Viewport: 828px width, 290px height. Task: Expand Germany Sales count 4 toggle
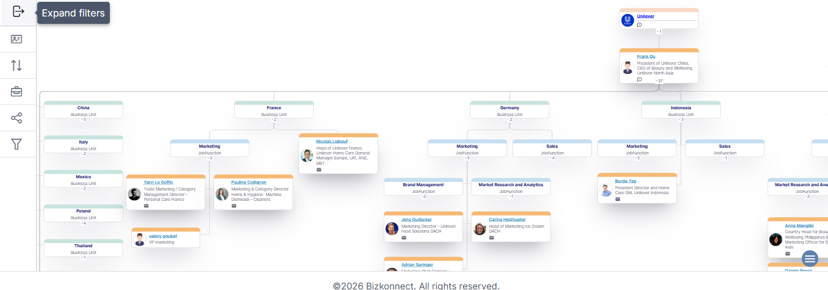[552, 158]
